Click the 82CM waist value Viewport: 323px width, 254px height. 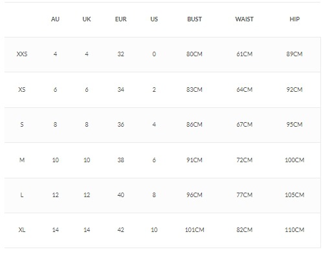(244, 230)
